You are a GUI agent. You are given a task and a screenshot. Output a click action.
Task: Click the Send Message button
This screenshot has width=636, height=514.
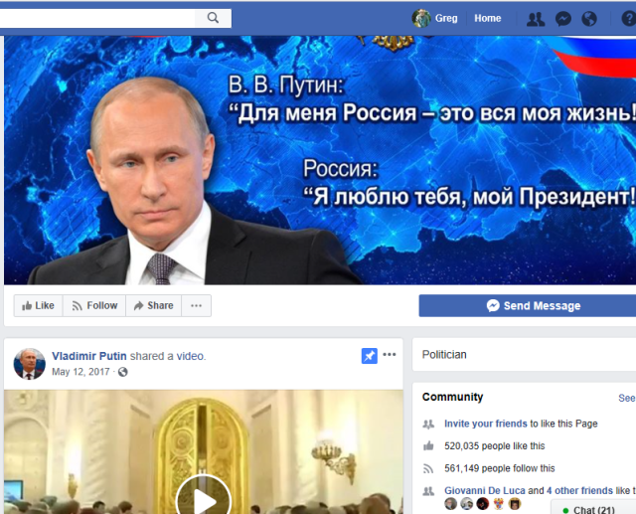528,305
